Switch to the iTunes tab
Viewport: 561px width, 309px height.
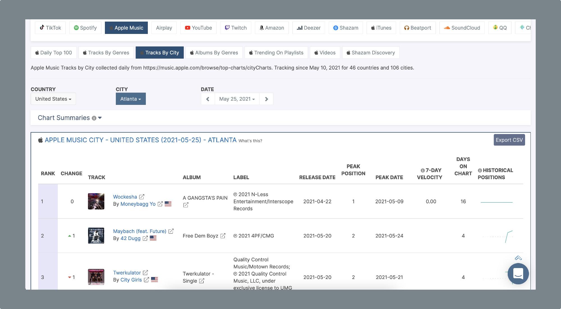[381, 28]
